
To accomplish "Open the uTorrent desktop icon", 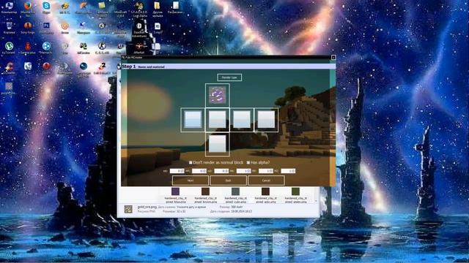I will [x=9, y=47].
